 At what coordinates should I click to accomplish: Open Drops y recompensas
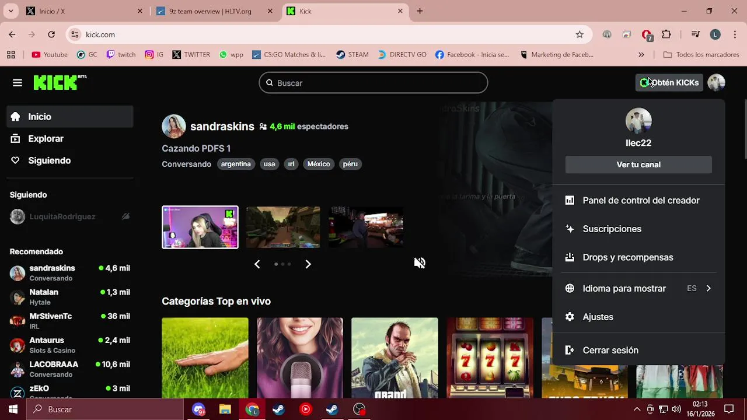pyautogui.click(x=638, y=257)
